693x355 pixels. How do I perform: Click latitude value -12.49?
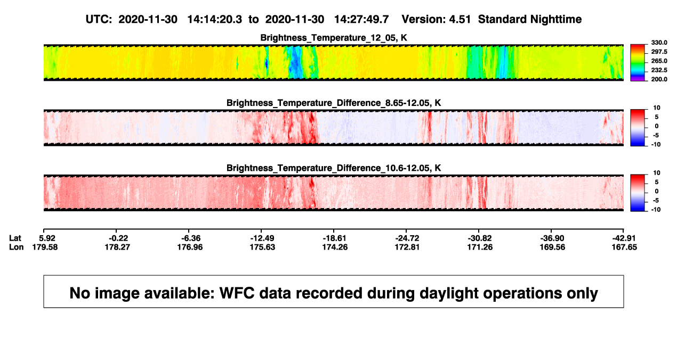pyautogui.click(x=261, y=238)
